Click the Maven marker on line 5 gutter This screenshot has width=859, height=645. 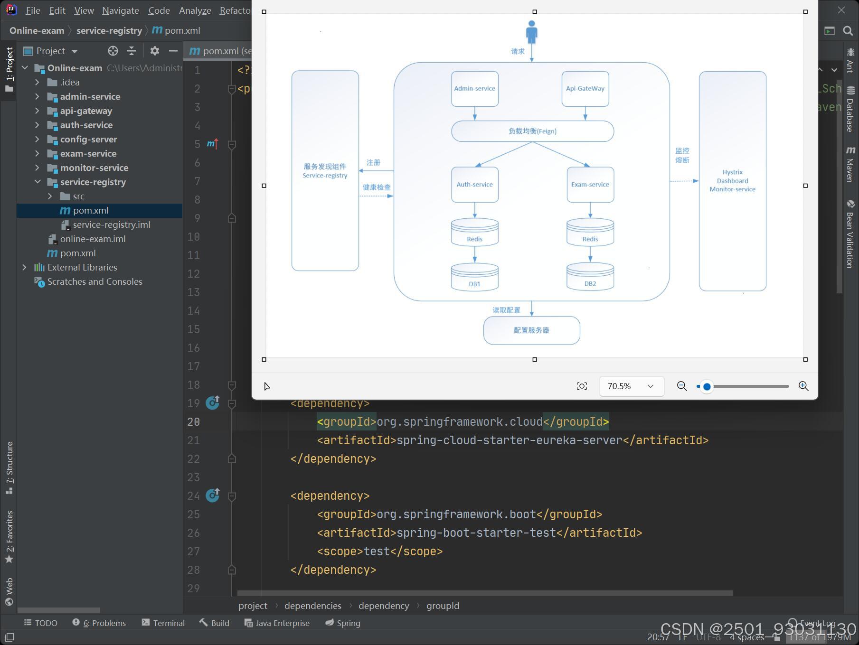[212, 143]
